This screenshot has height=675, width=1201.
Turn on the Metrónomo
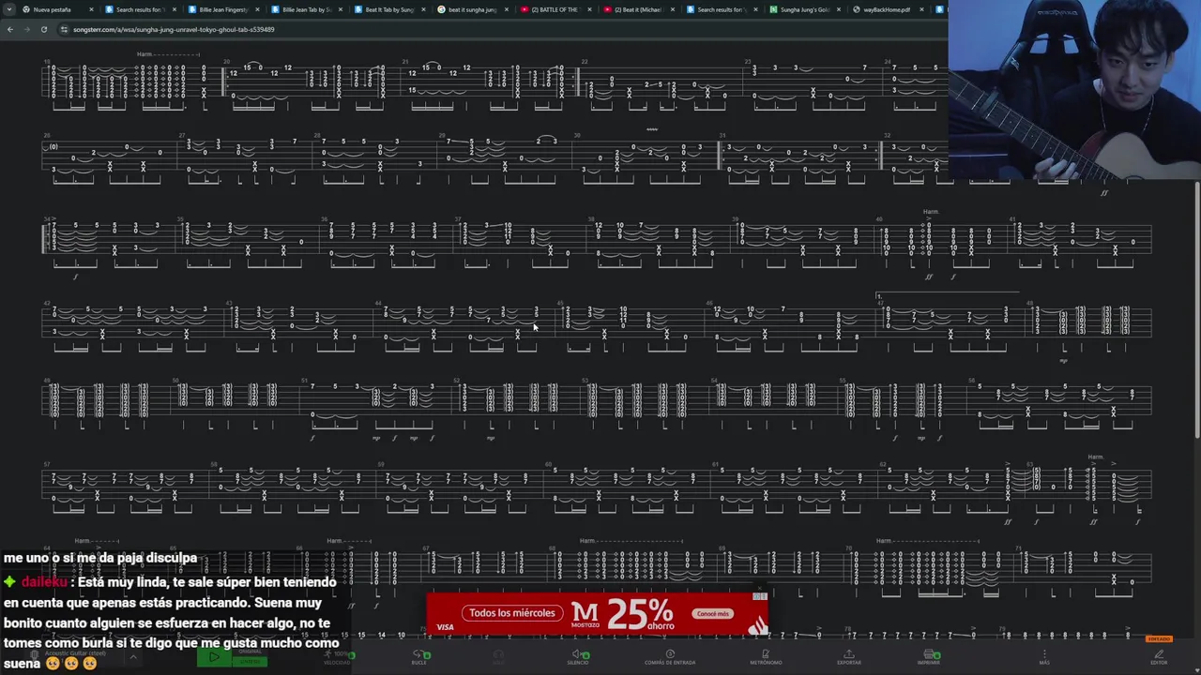(766, 657)
